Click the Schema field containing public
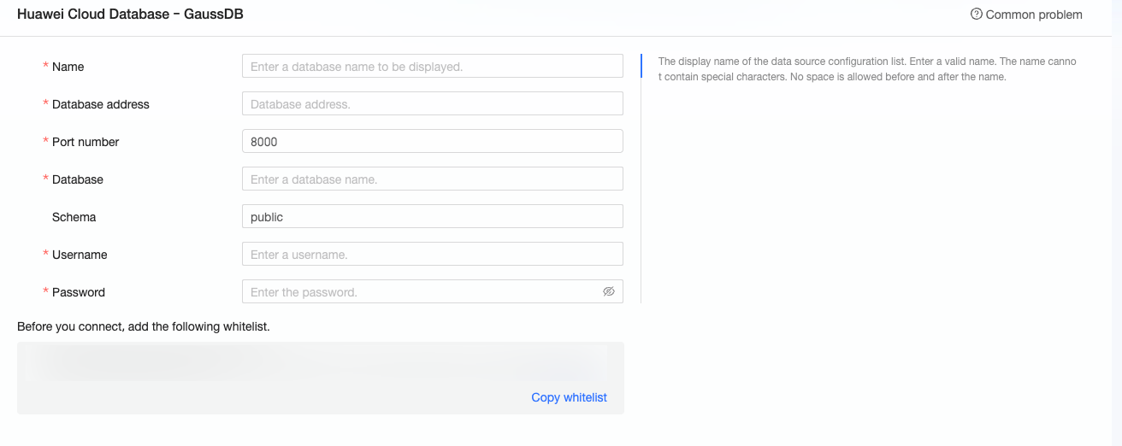Screen dimensions: 1122x446 432,217
